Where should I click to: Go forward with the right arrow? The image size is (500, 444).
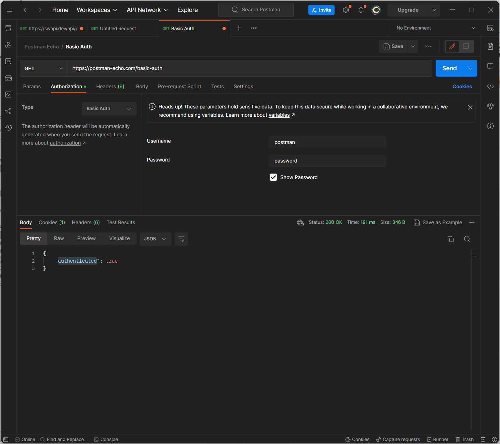pos(39,10)
